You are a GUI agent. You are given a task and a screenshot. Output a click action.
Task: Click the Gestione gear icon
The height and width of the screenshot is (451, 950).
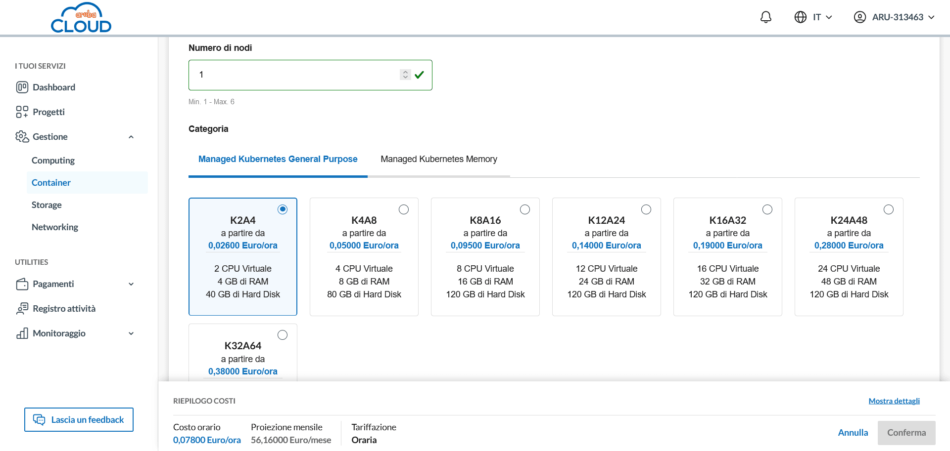point(22,137)
